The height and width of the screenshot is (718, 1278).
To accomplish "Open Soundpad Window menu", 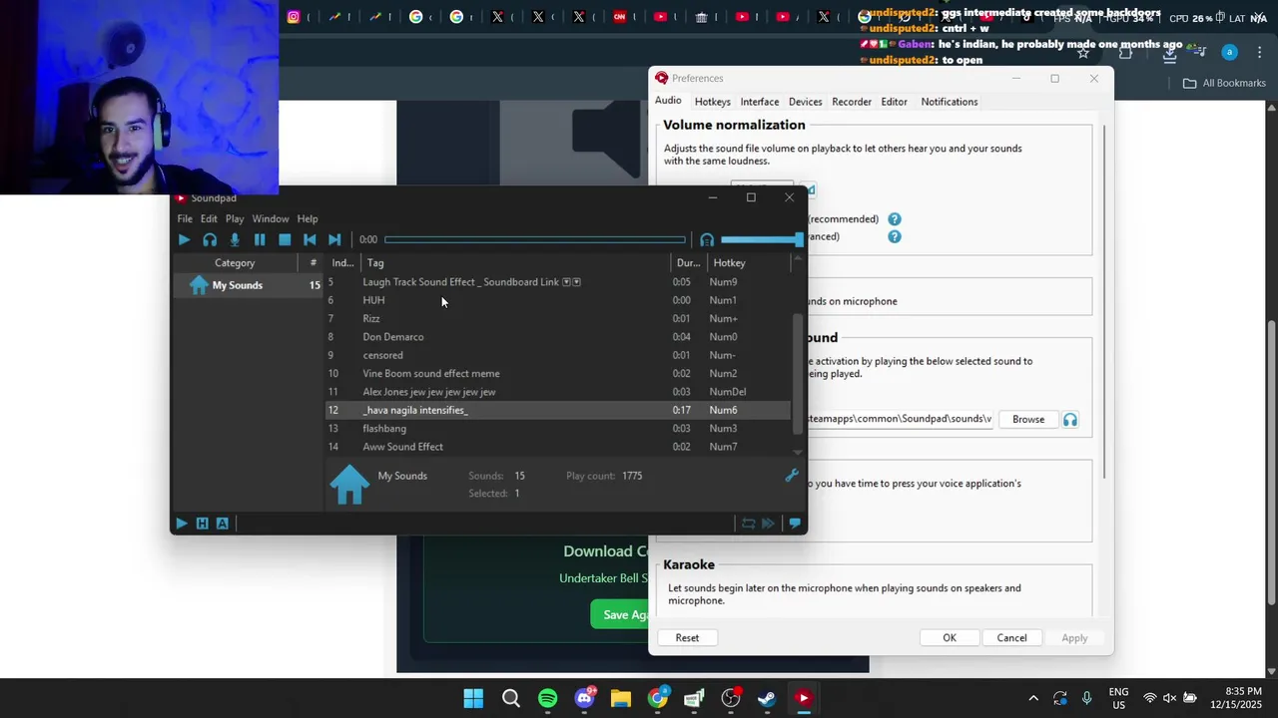I will 271,218.
